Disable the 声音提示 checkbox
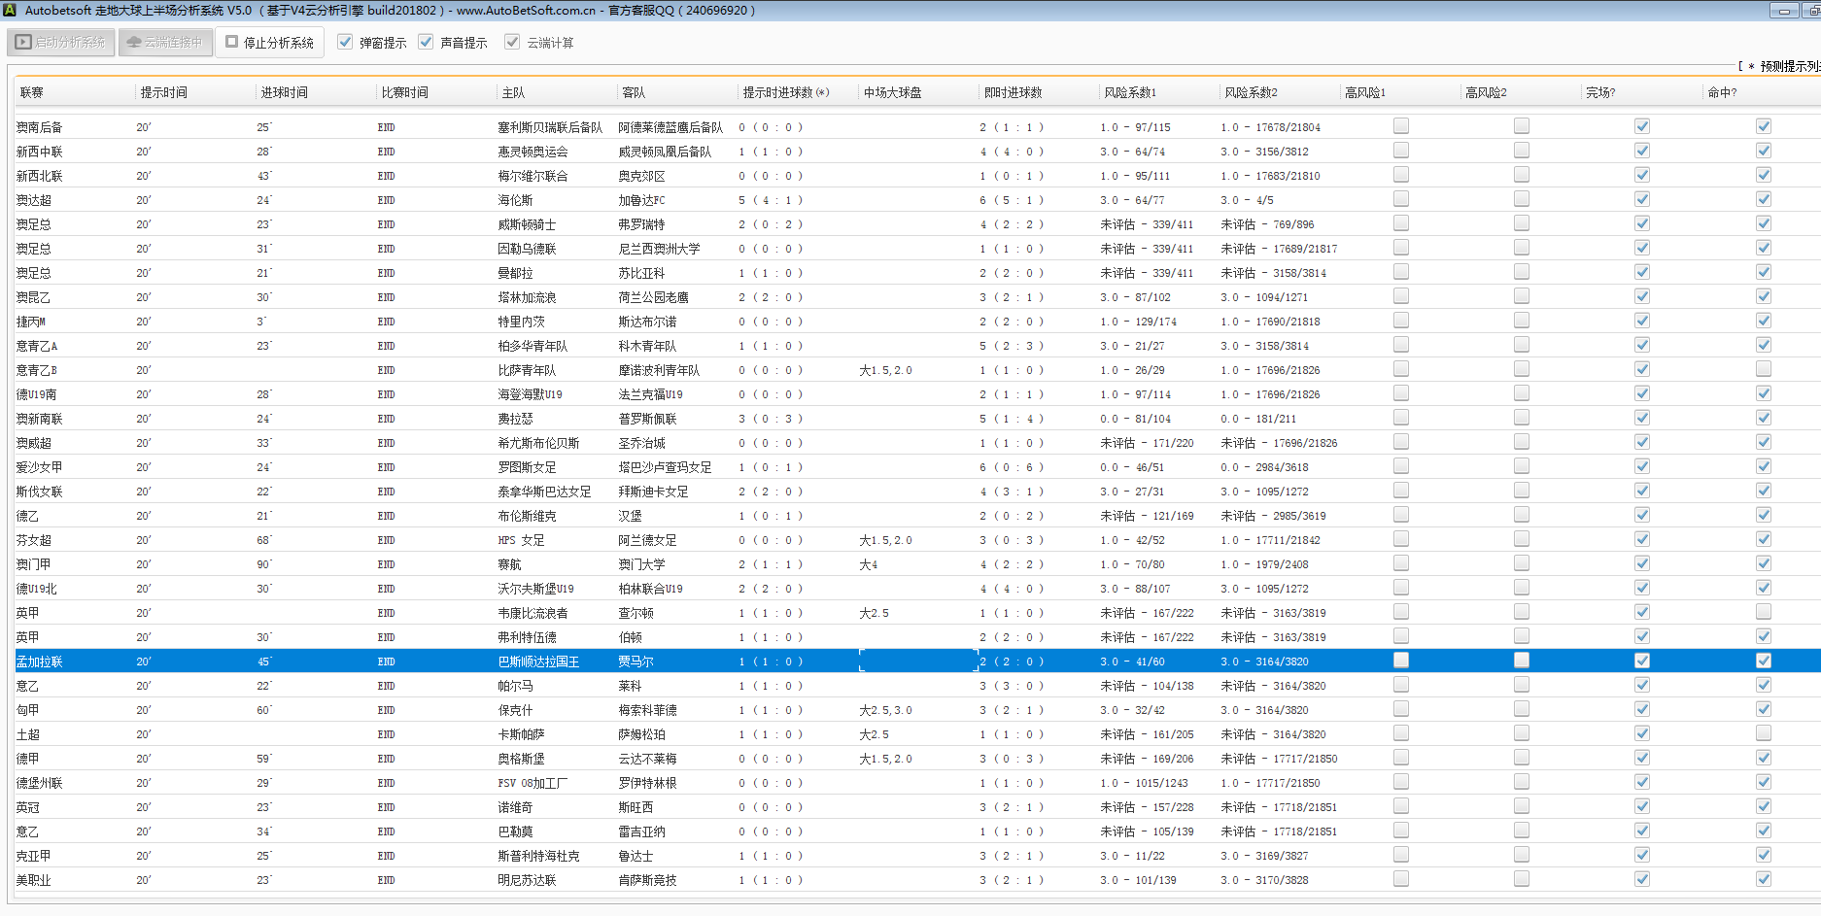This screenshot has height=916, width=1821. click(x=427, y=43)
